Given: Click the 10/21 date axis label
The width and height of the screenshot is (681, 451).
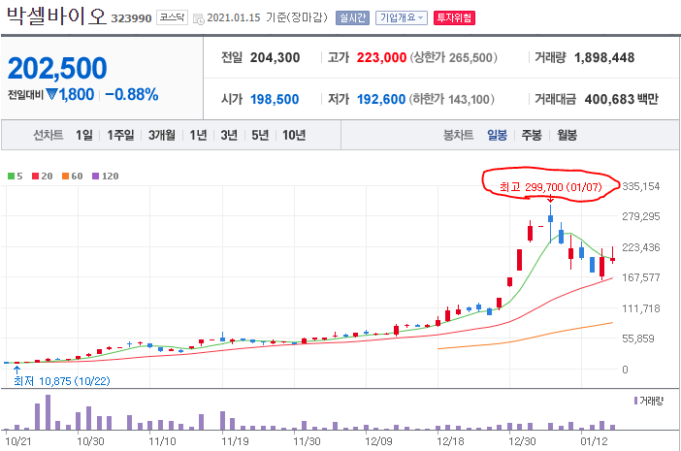Looking at the screenshot, I should click(18, 441).
